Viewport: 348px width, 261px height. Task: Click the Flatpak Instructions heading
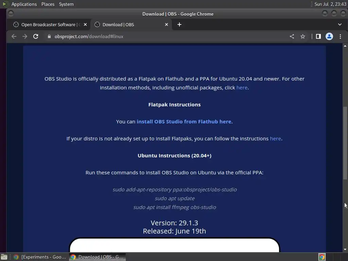(174, 105)
